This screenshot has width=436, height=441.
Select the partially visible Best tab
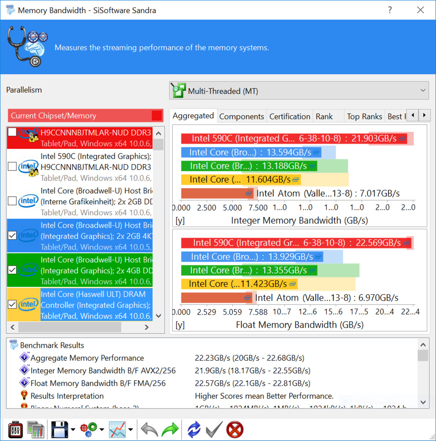point(396,116)
